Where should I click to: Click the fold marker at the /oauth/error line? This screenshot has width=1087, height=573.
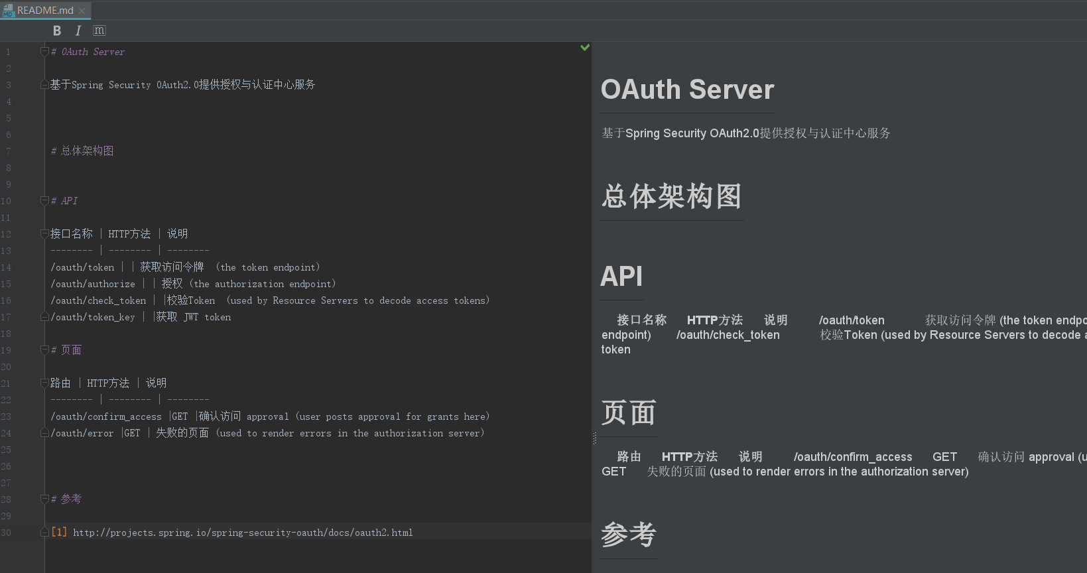44,433
